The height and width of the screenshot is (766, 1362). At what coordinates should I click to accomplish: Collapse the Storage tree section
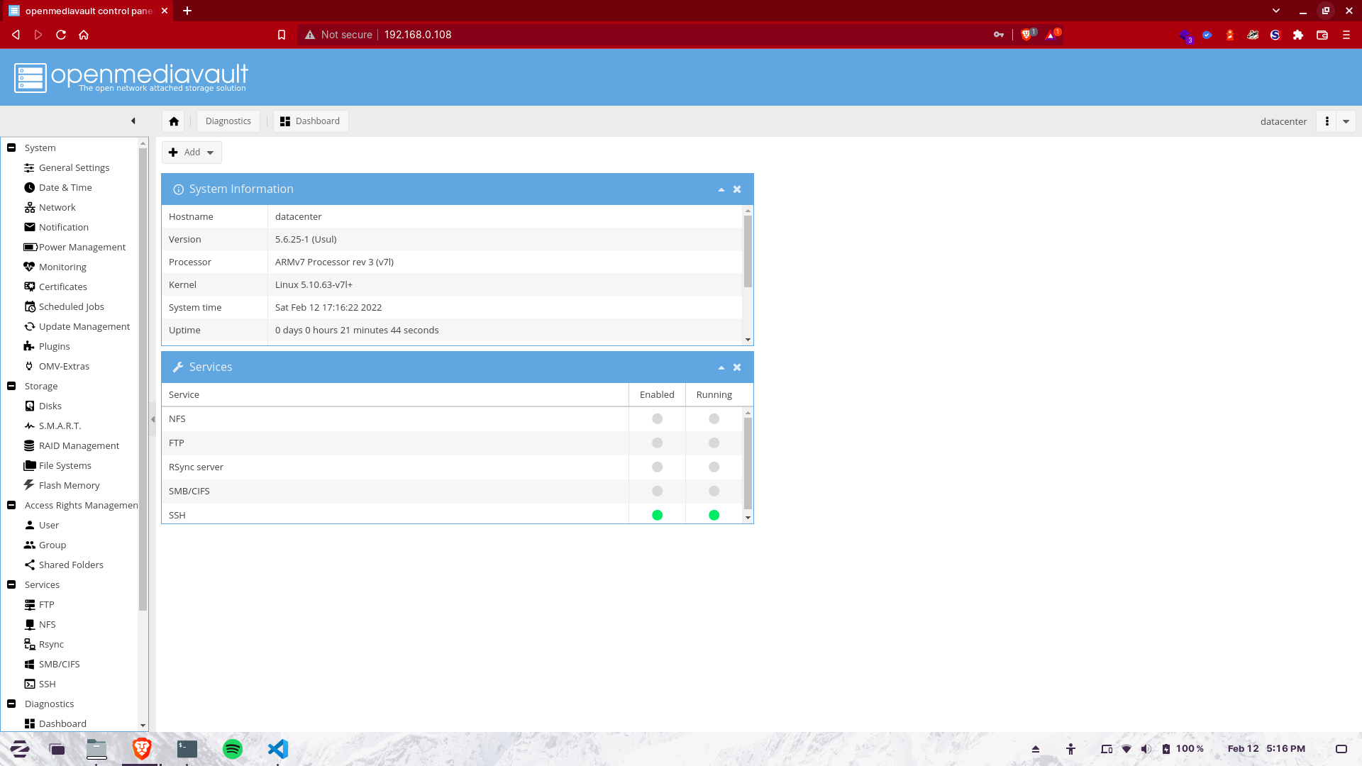tap(11, 386)
